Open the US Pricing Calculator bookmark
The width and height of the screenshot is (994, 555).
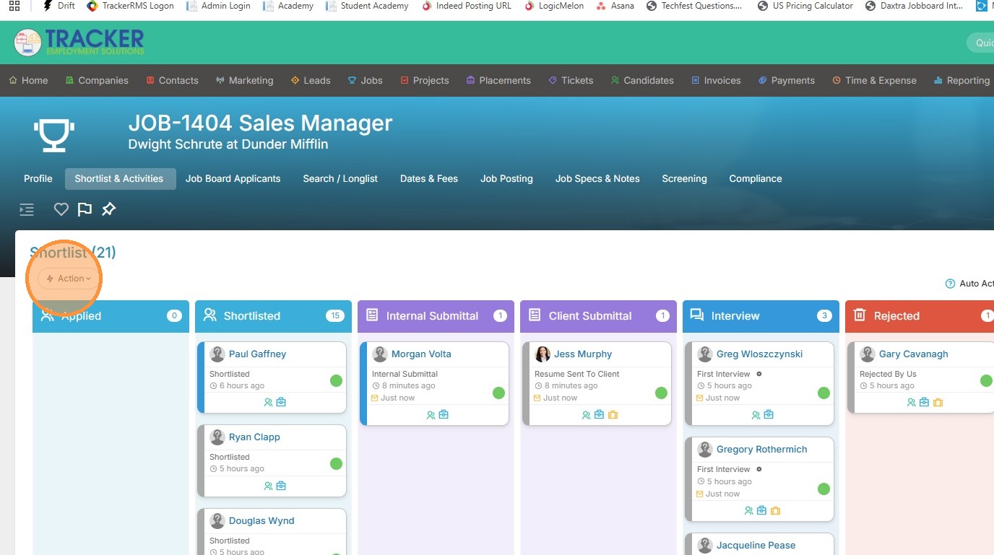805,6
